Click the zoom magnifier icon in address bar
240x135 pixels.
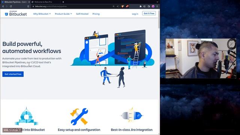pyautogui.click(x=114, y=6)
